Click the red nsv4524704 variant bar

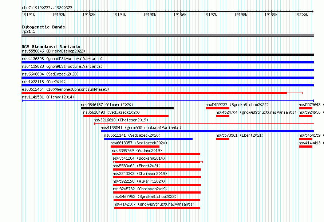click(222, 116)
